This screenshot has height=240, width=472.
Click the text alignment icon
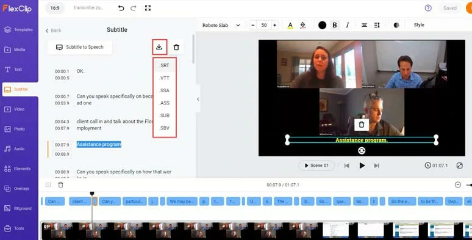coord(364,25)
